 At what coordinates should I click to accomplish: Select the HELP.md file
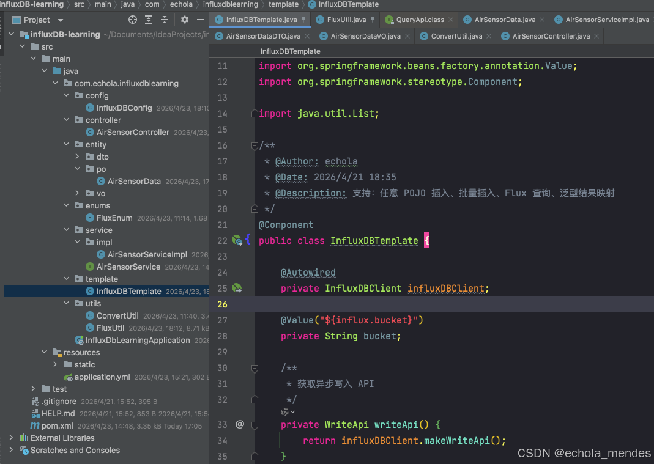point(58,413)
